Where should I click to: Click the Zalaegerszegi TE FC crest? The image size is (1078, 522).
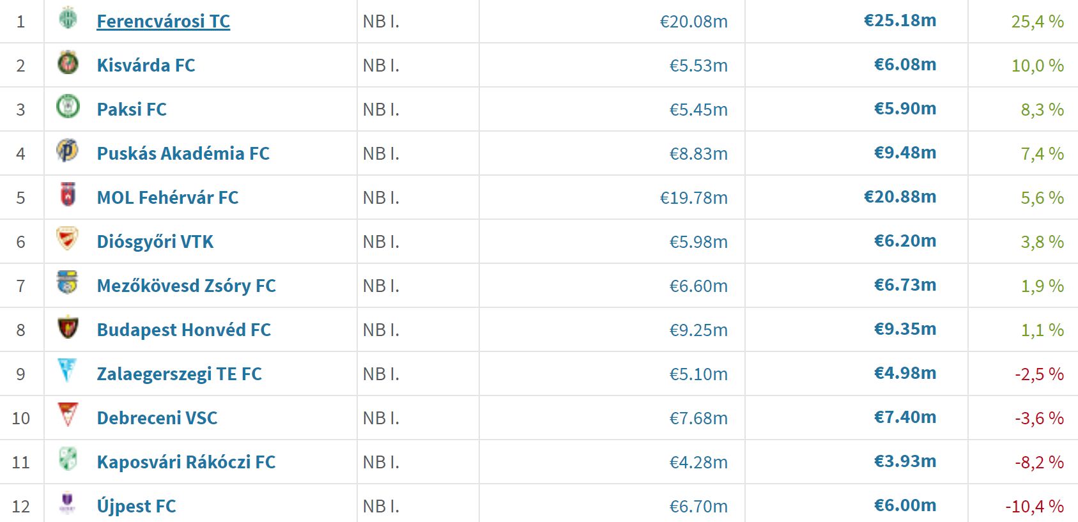pos(68,371)
